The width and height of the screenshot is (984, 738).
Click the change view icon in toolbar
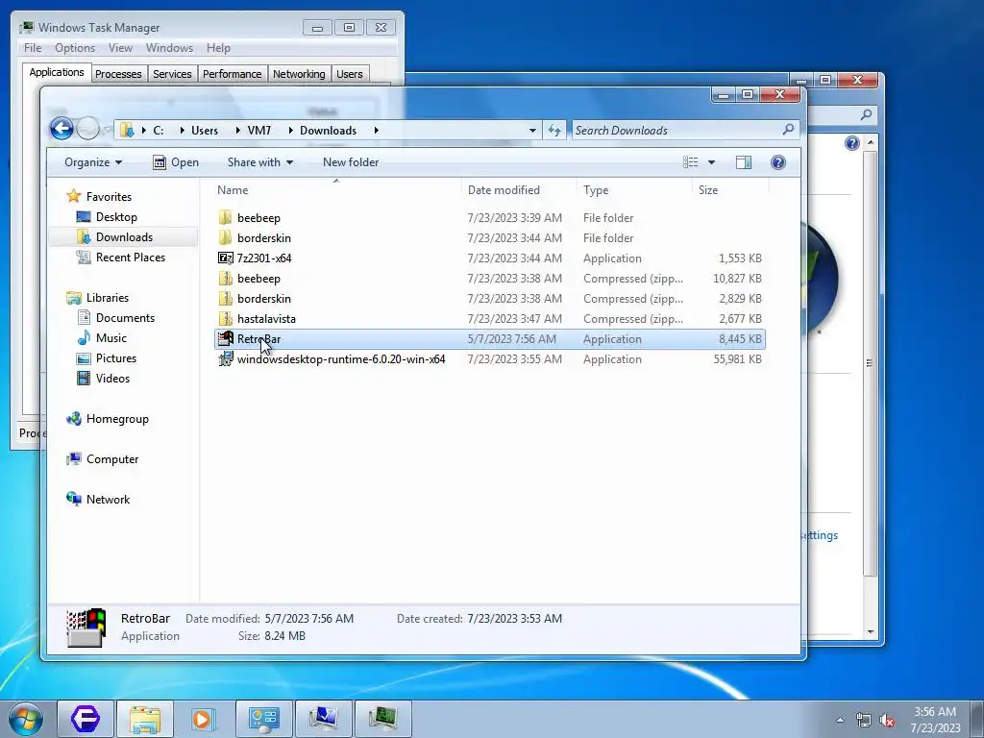pyautogui.click(x=690, y=162)
